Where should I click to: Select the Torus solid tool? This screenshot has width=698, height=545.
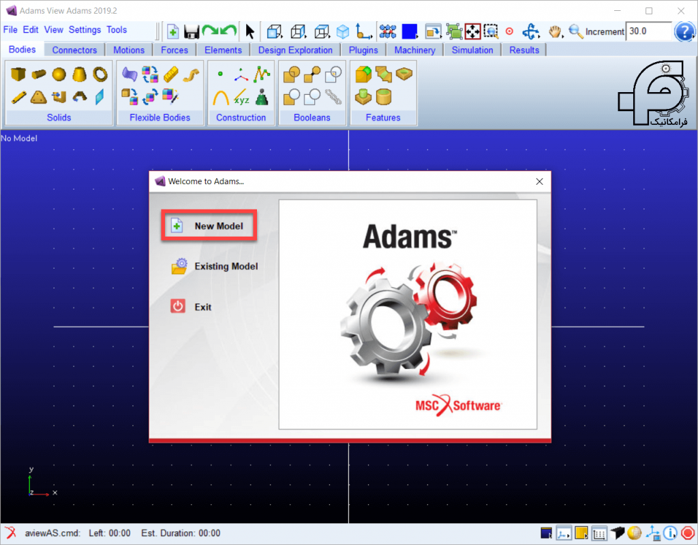100,74
